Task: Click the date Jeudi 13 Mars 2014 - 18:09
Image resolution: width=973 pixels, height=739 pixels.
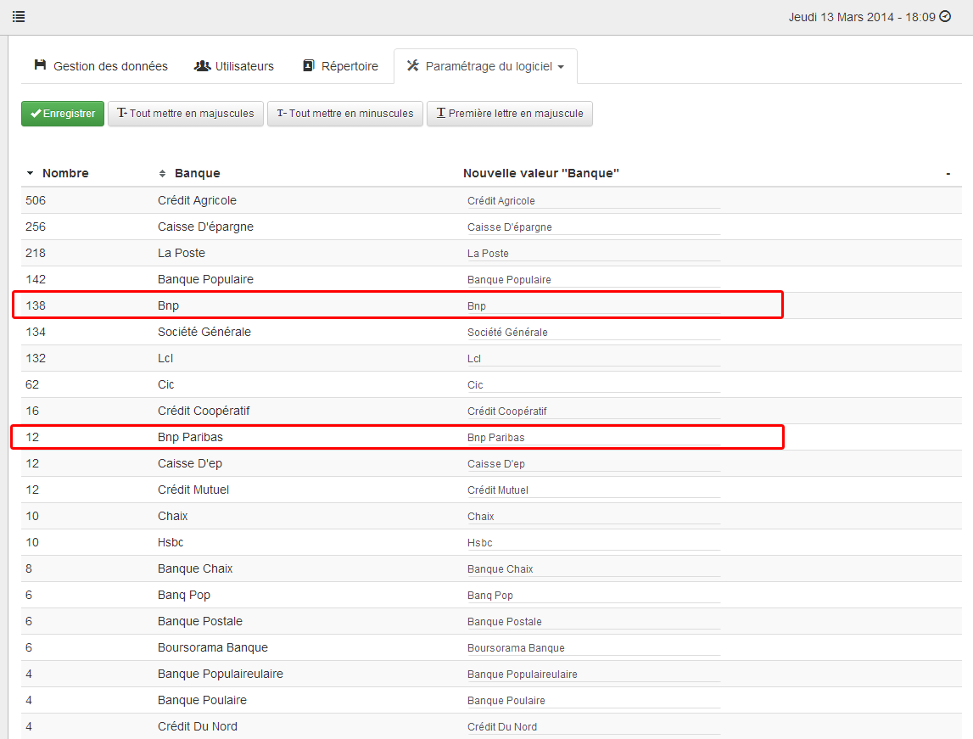Action: click(862, 17)
